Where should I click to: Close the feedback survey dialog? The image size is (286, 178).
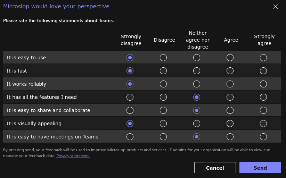[276, 7]
